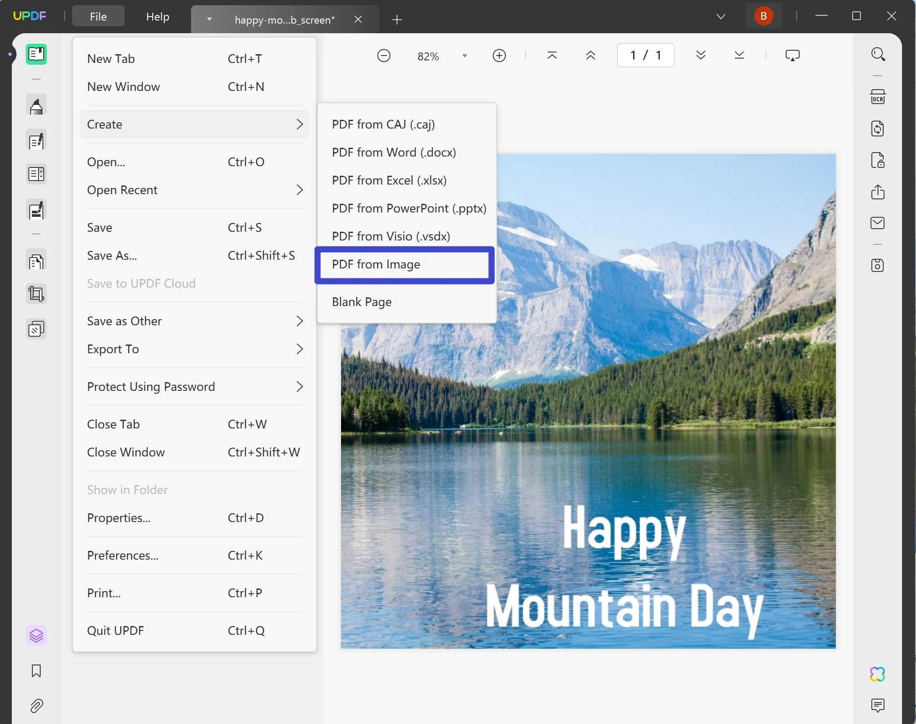Click Protect Using Password option
916x724 pixels.
[151, 386]
